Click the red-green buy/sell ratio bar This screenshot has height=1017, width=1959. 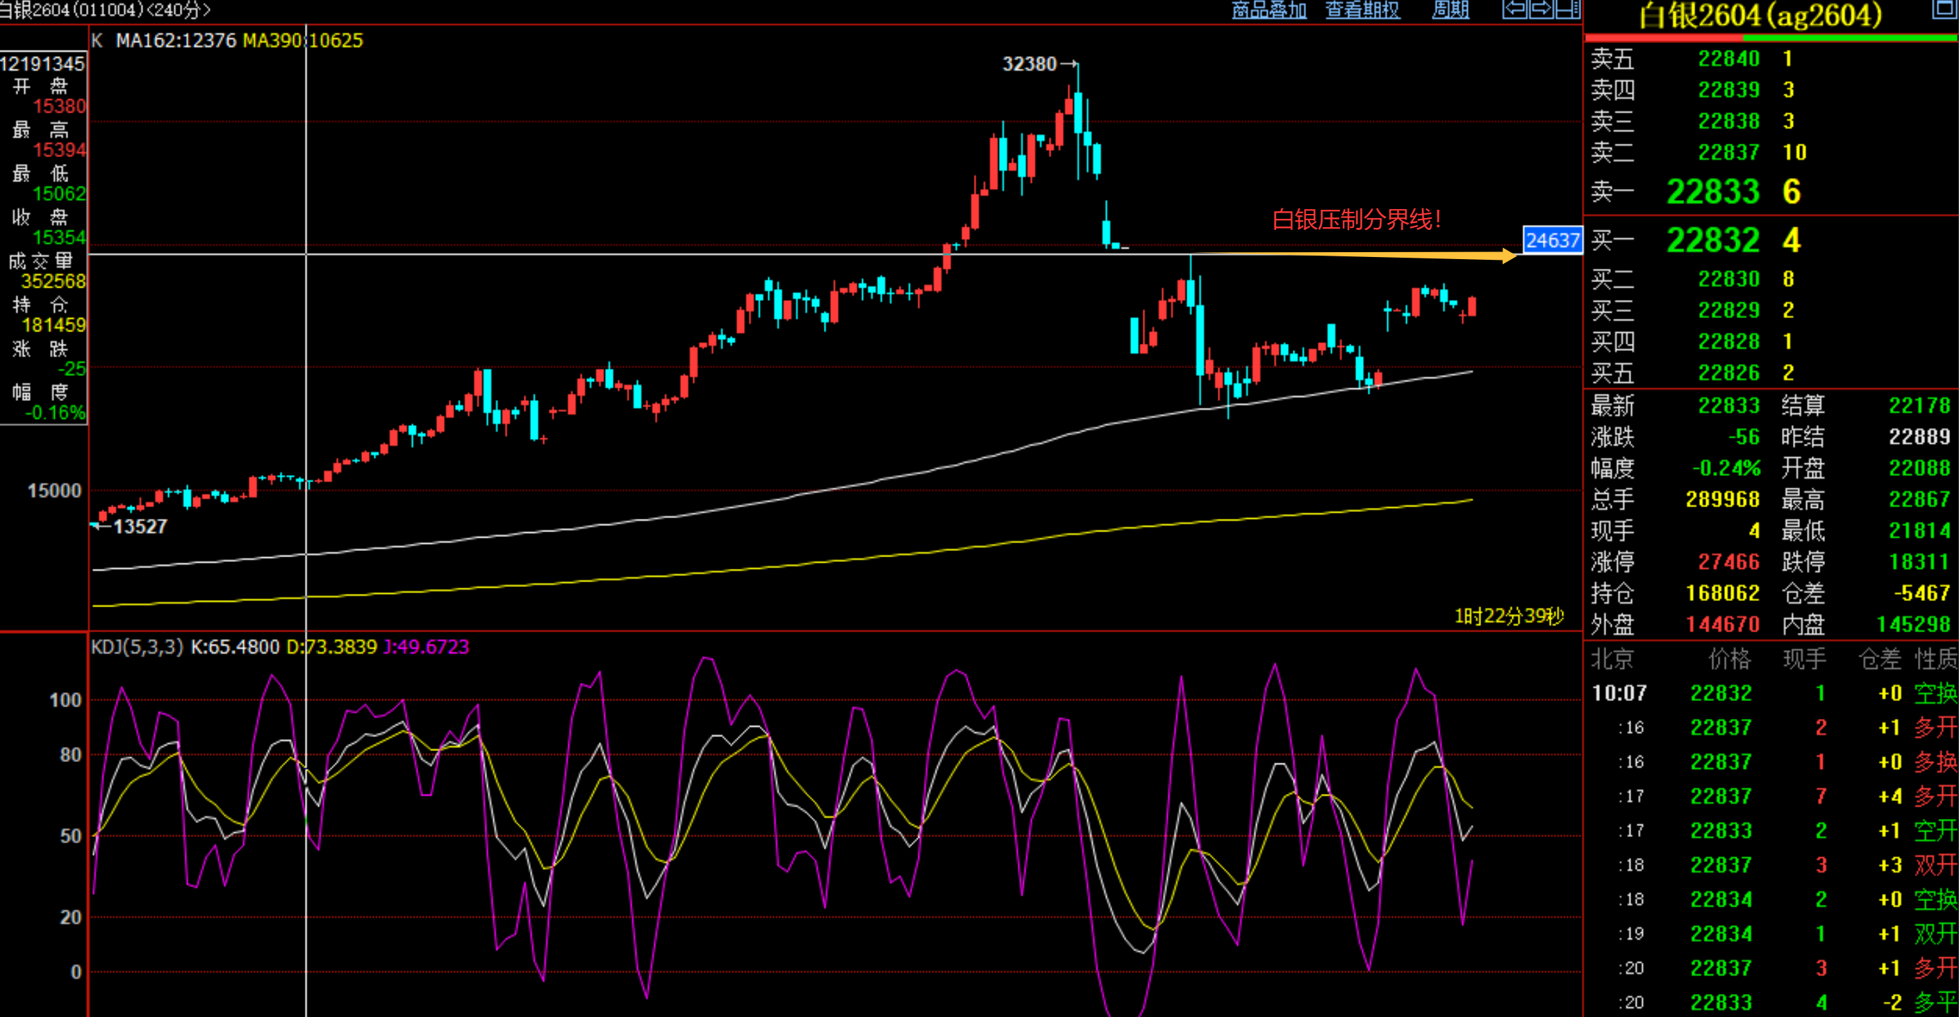(x=1771, y=37)
